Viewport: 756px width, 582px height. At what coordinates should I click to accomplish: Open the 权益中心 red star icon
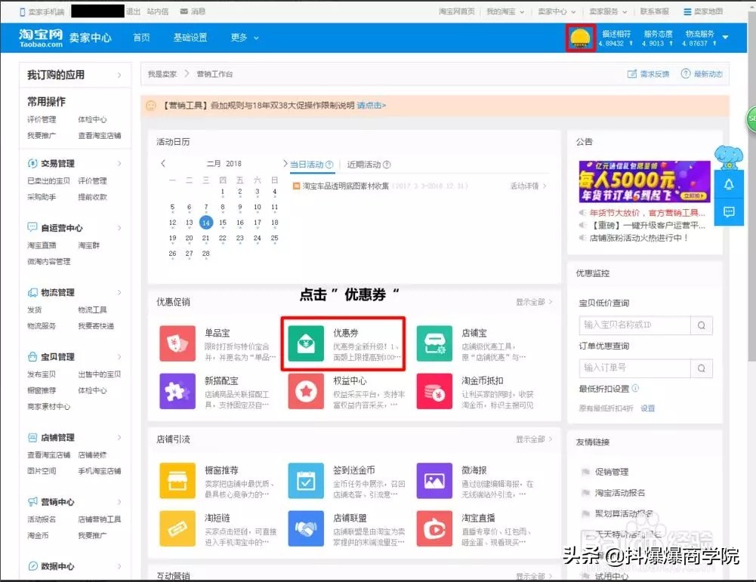point(306,393)
